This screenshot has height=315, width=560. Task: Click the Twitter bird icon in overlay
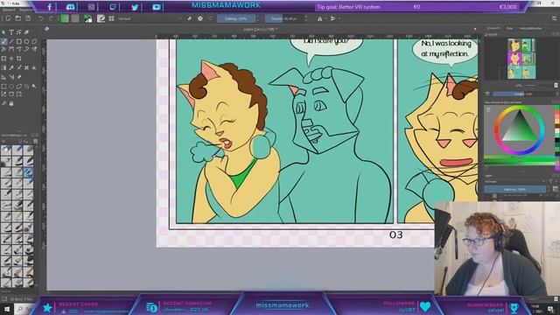[x=135, y=6]
